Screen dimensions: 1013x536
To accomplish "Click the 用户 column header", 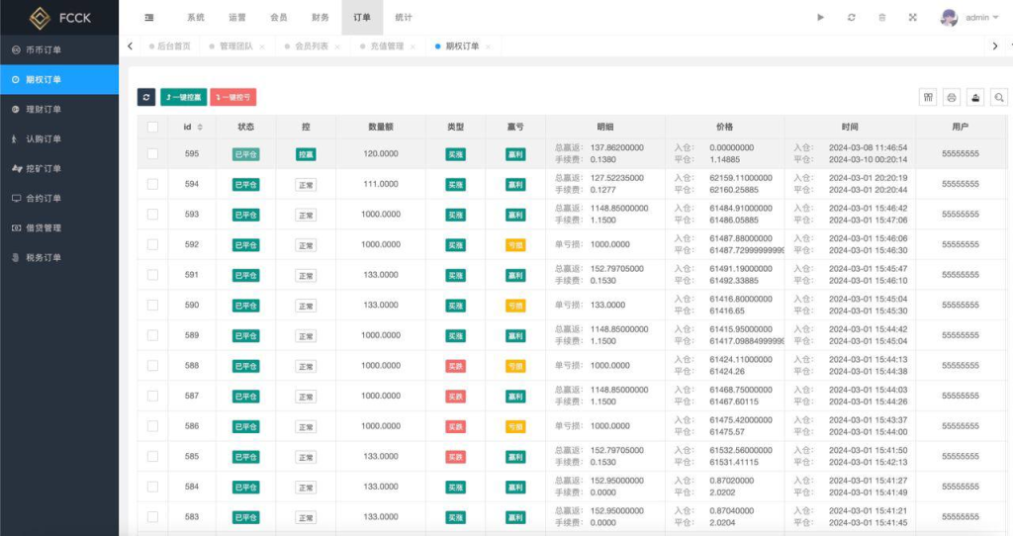I will click(960, 128).
